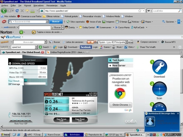Play the radio toolbar play button
The height and width of the screenshot is (137, 183).
(x=89, y=42)
